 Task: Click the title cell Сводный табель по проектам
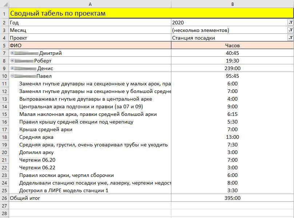pyautogui.click(x=151, y=13)
